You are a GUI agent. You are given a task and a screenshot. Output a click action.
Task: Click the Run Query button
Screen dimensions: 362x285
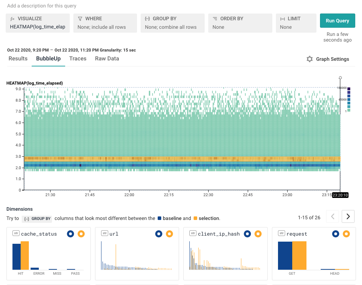337,21
